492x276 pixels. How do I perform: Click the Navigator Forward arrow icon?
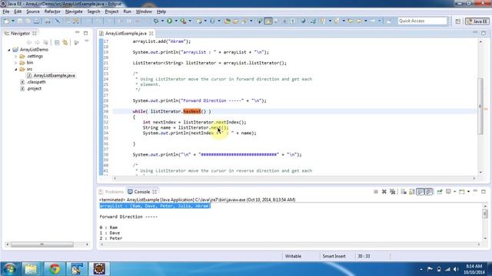tap(37, 42)
